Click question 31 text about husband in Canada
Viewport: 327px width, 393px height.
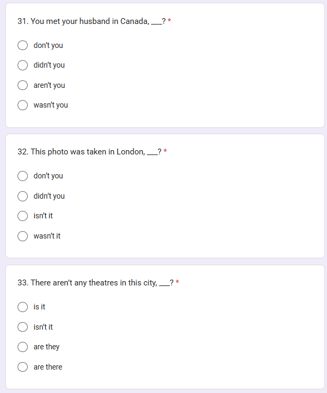click(x=92, y=21)
